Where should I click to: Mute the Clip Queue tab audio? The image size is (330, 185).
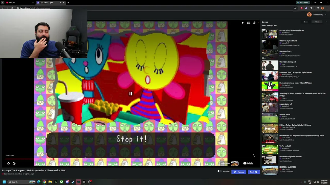click(x=61, y=3)
